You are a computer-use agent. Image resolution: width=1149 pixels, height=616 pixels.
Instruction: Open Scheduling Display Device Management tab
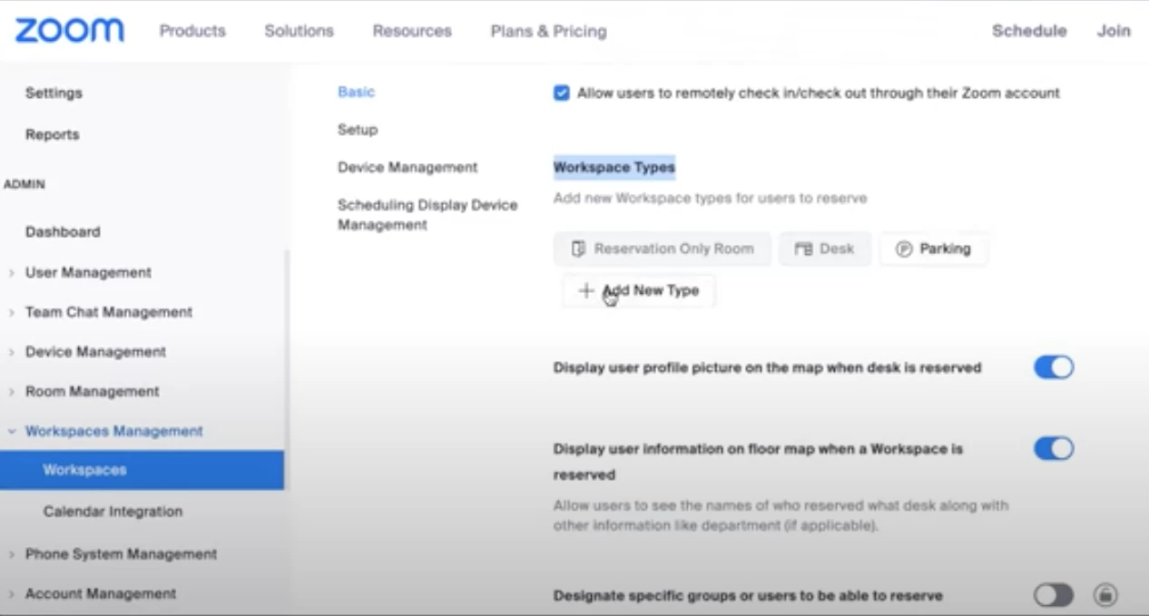tap(427, 215)
